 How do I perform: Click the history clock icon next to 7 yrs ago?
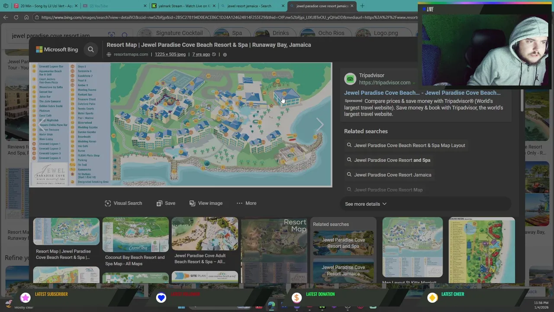click(214, 55)
